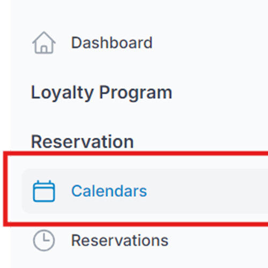This screenshot has height=268, width=268.
Task: Choose the blue outlined calendar glyph
Action: 44,191
